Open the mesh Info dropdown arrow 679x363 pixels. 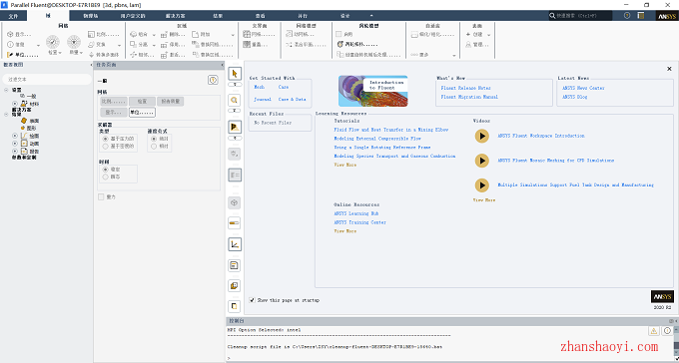(38, 45)
